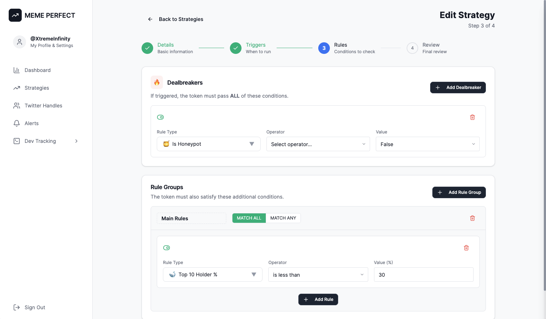Click the MEME PERFECT logo icon
546x319 pixels.
click(x=15, y=15)
